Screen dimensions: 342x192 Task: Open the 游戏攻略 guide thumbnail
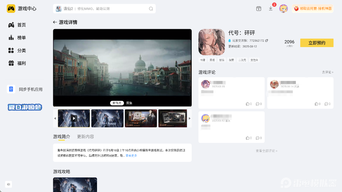pyautogui.click(x=75, y=185)
